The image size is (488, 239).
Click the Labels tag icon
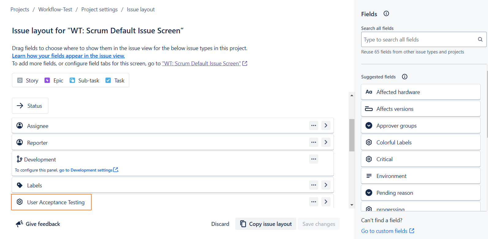pos(20,185)
